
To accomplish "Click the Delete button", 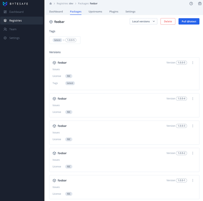I will pyautogui.click(x=168, y=21).
